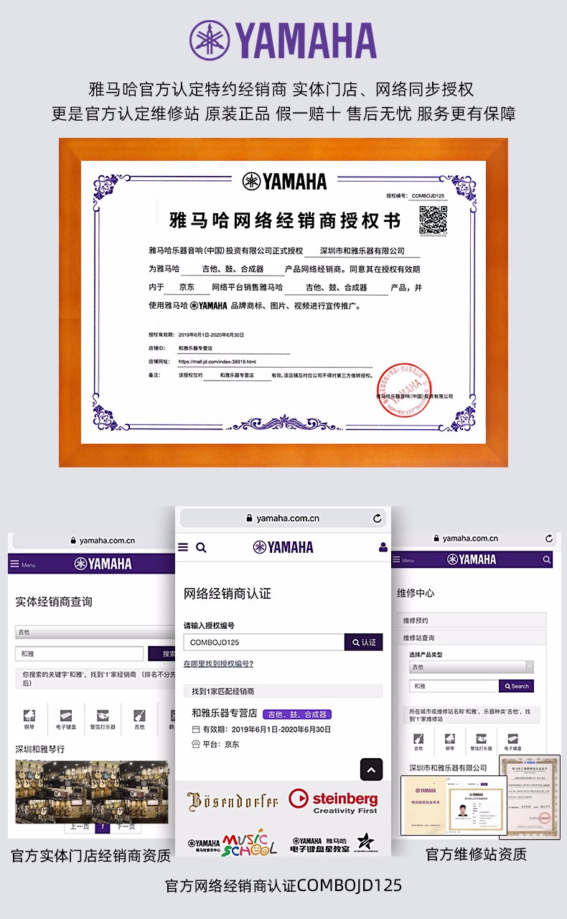Click the 和雅 keyword field in the dealer search
This screenshot has width=567, height=919.
(x=80, y=654)
